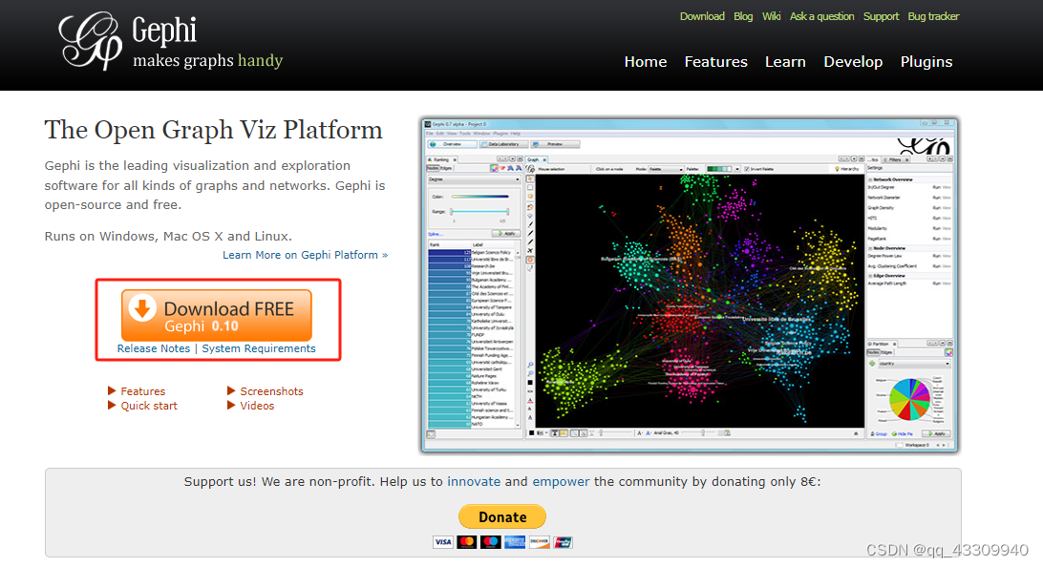Open the red Features link under download

[x=142, y=391]
